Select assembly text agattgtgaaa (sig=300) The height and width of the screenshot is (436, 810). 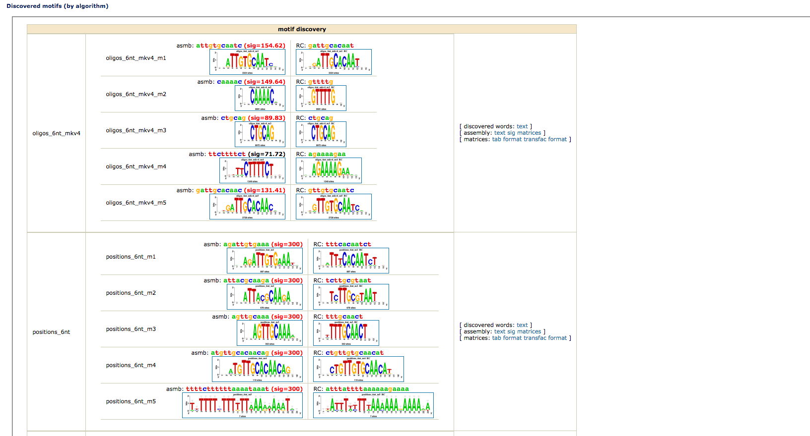coord(263,244)
